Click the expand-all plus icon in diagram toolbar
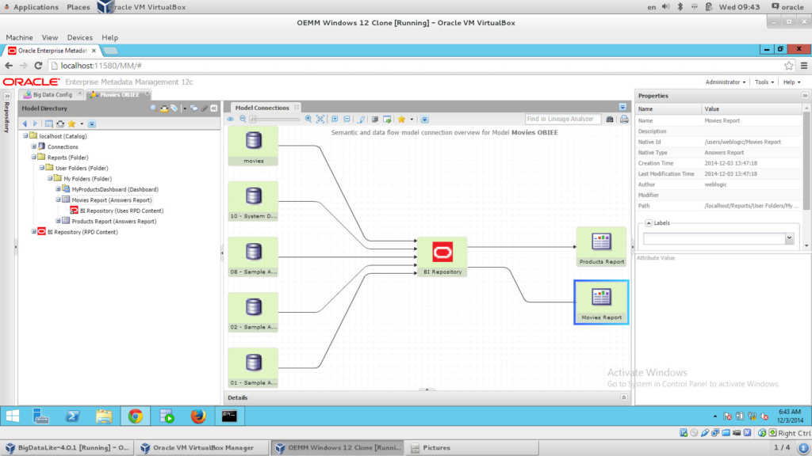Viewport: 812px width, 456px height. click(335, 119)
